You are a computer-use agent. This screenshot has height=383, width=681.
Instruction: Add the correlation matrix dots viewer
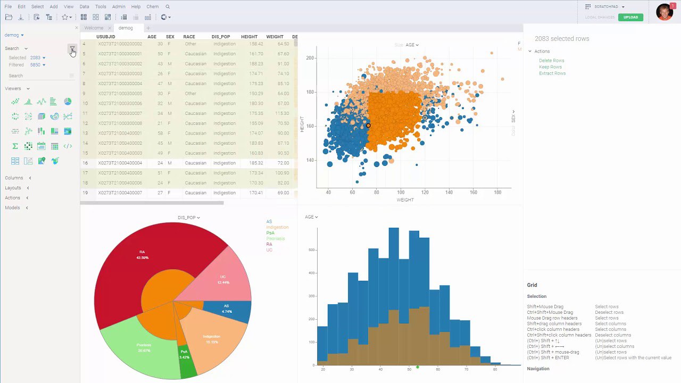(28, 146)
